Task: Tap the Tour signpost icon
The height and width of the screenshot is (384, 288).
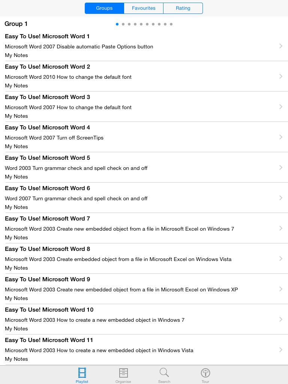Action: point(205,373)
